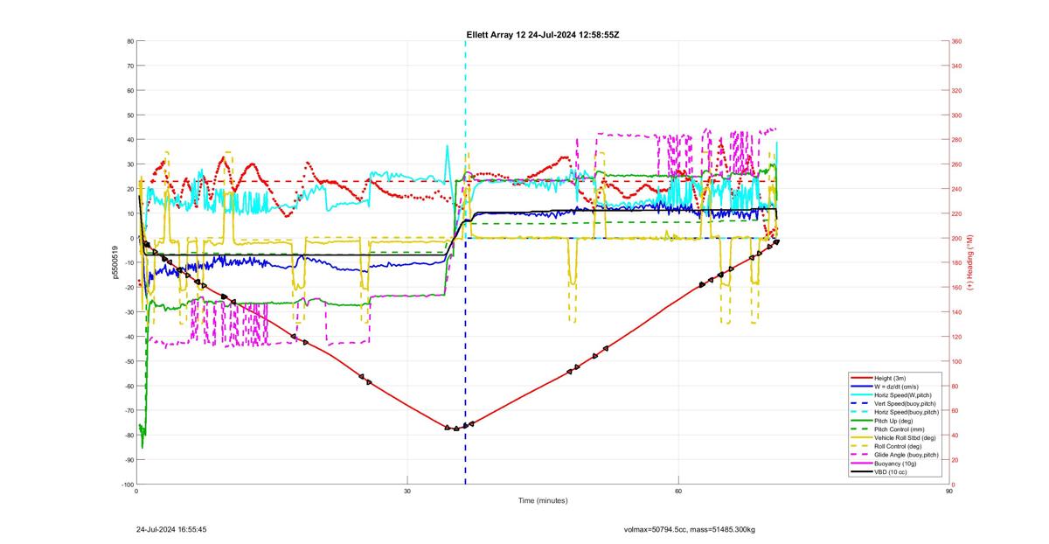The image size is (1049, 544).
Task: Click the left y-axis tick label '80'
Action: pos(129,41)
